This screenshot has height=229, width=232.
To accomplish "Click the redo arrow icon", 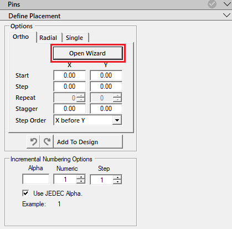I will tap(47, 142).
